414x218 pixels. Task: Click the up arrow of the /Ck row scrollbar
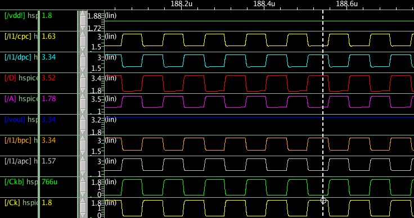[83, 201]
